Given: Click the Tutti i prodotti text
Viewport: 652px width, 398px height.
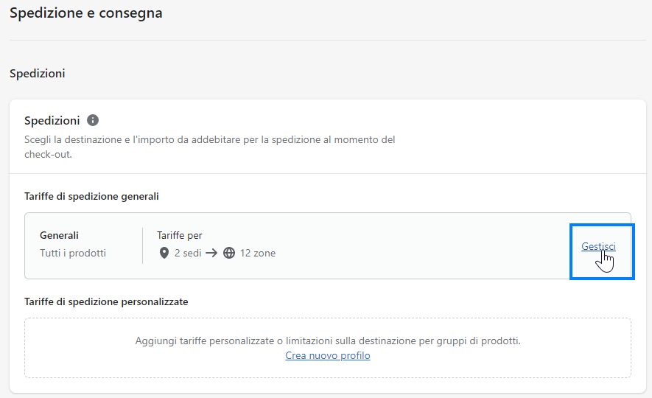Looking at the screenshot, I should (73, 253).
